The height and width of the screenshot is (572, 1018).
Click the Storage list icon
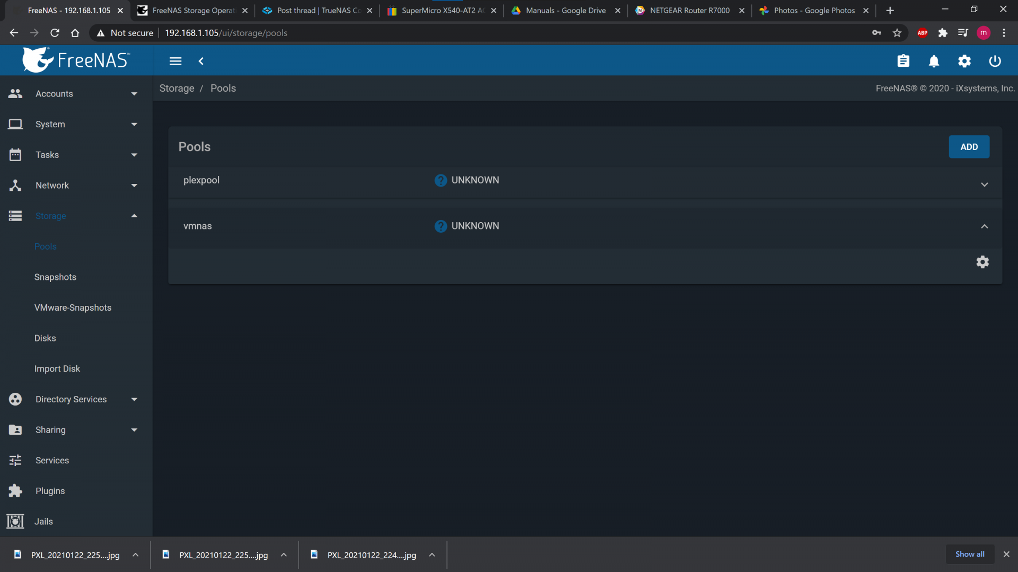coord(15,216)
